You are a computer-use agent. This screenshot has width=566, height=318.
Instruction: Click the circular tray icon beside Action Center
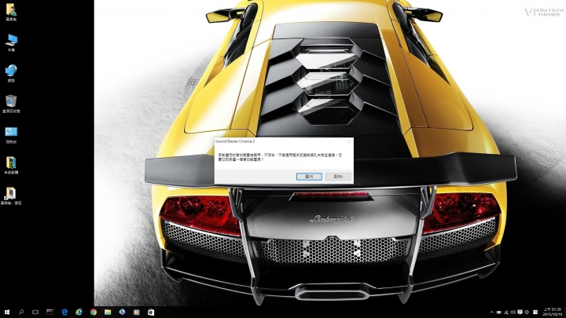(x=527, y=313)
